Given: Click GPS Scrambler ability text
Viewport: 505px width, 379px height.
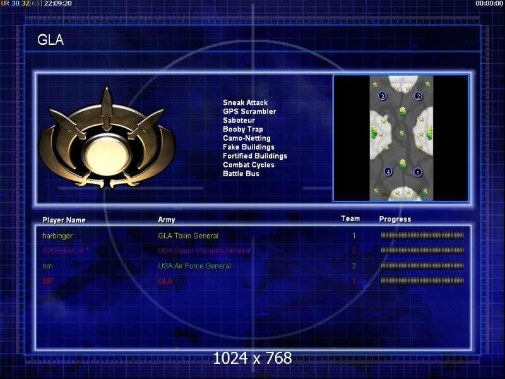Looking at the screenshot, I should [x=249, y=112].
